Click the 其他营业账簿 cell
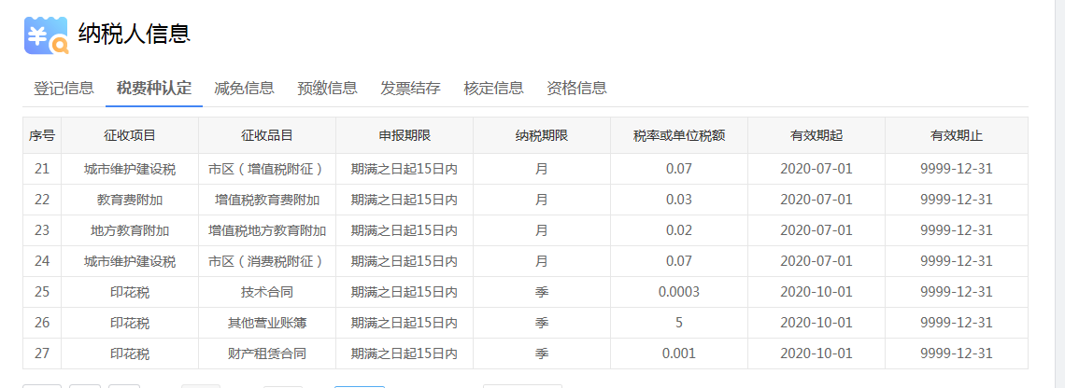 267,323
